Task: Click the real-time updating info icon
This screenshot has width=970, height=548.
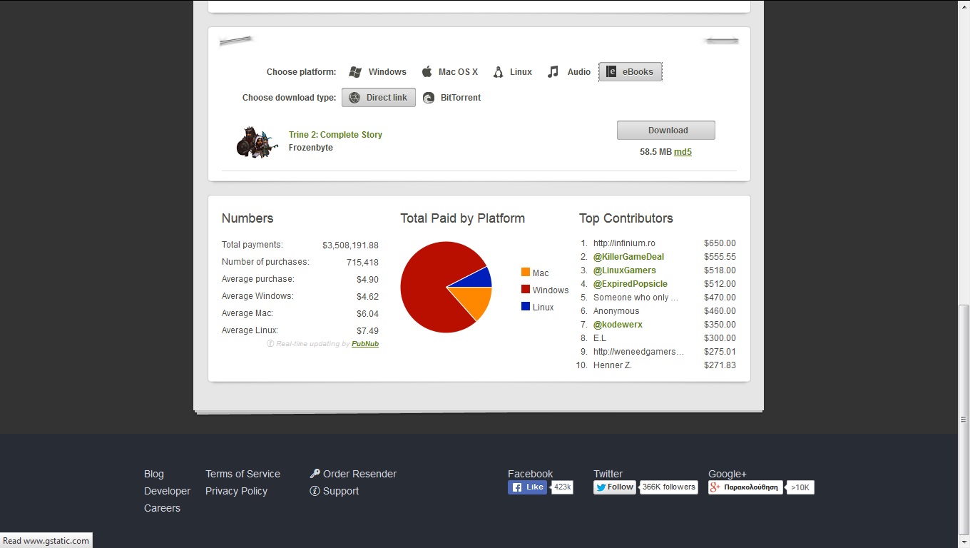Action: coord(270,344)
